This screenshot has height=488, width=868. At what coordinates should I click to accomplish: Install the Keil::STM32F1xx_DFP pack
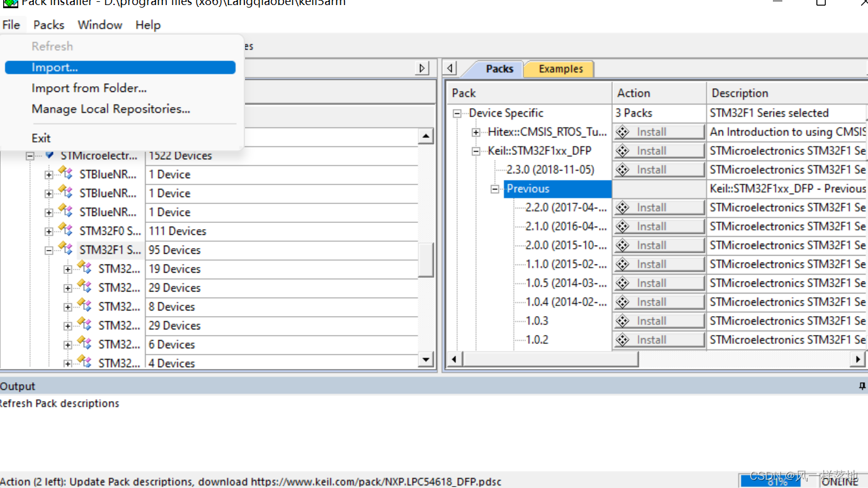[659, 150]
